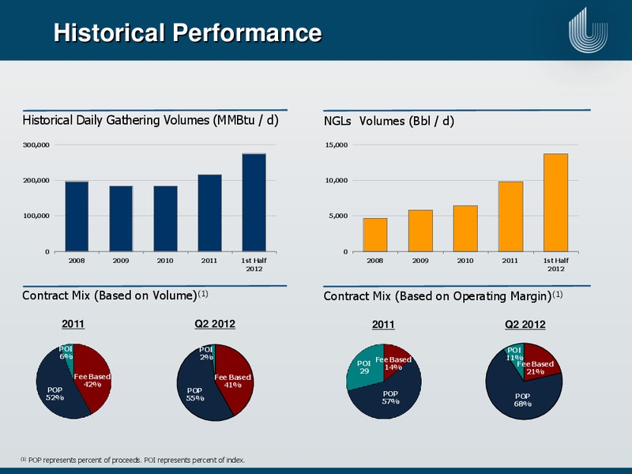Click 1st Half 2012 orange bar in NGLs chart
632x474 pixels.
pos(556,202)
